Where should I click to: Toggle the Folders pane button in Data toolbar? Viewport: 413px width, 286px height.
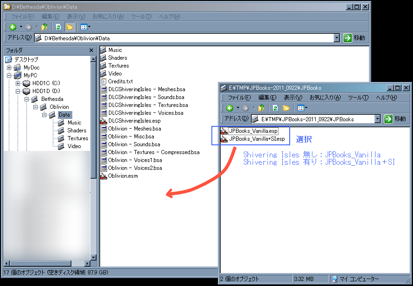(x=70, y=27)
